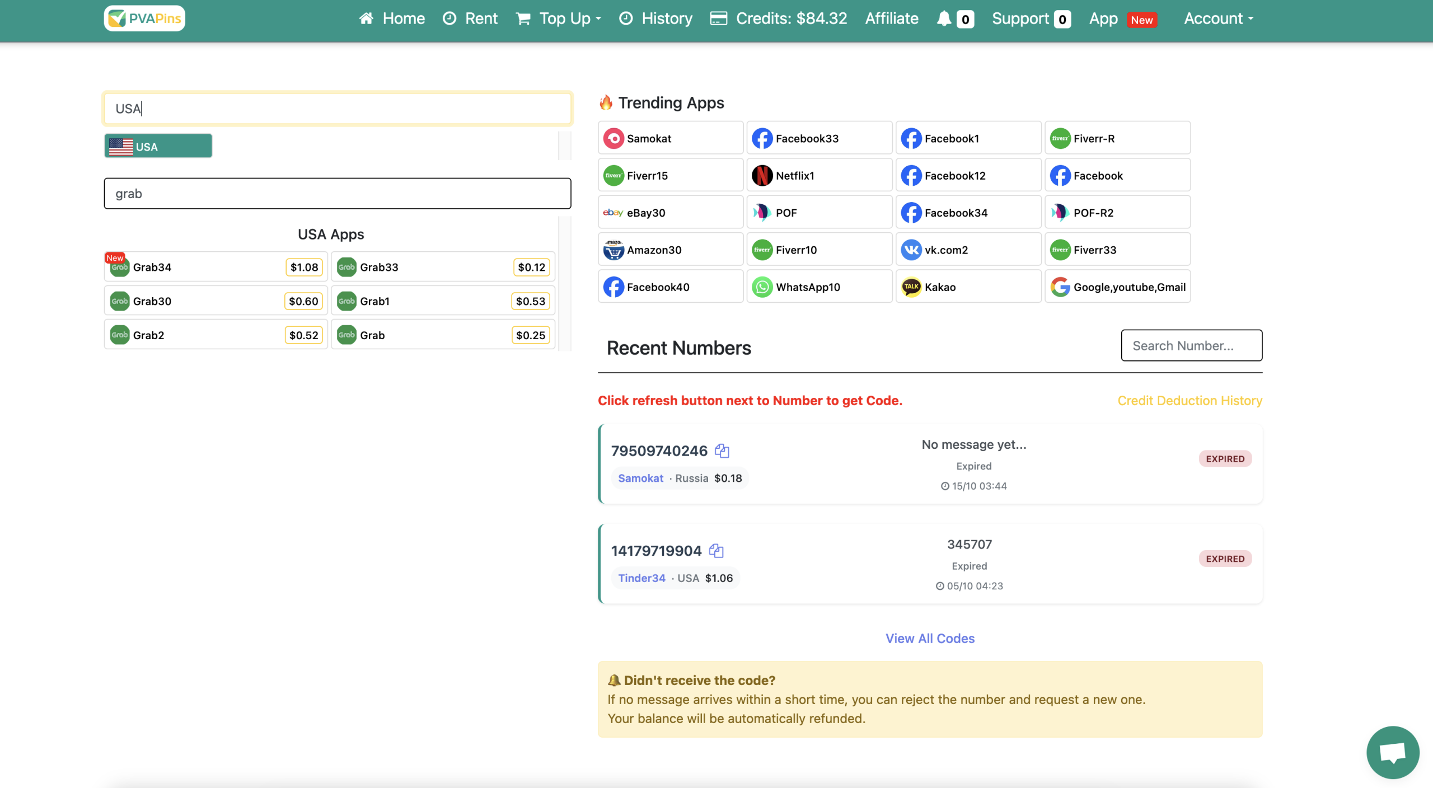Pick the eBay30 trending app

pos(670,213)
